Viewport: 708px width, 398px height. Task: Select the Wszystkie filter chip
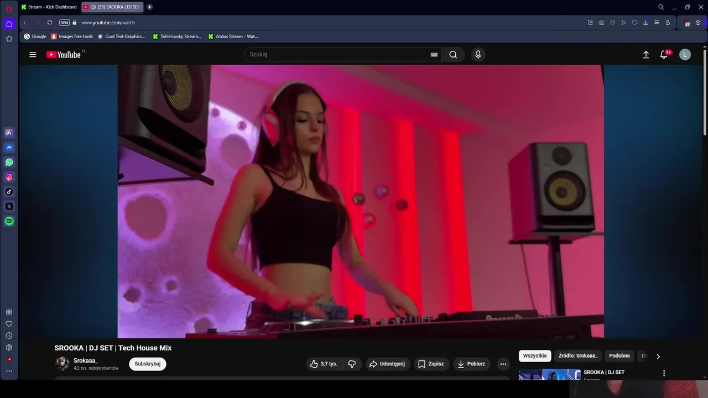pyautogui.click(x=535, y=356)
